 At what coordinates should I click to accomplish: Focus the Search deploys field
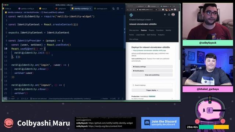click(x=152, y=85)
